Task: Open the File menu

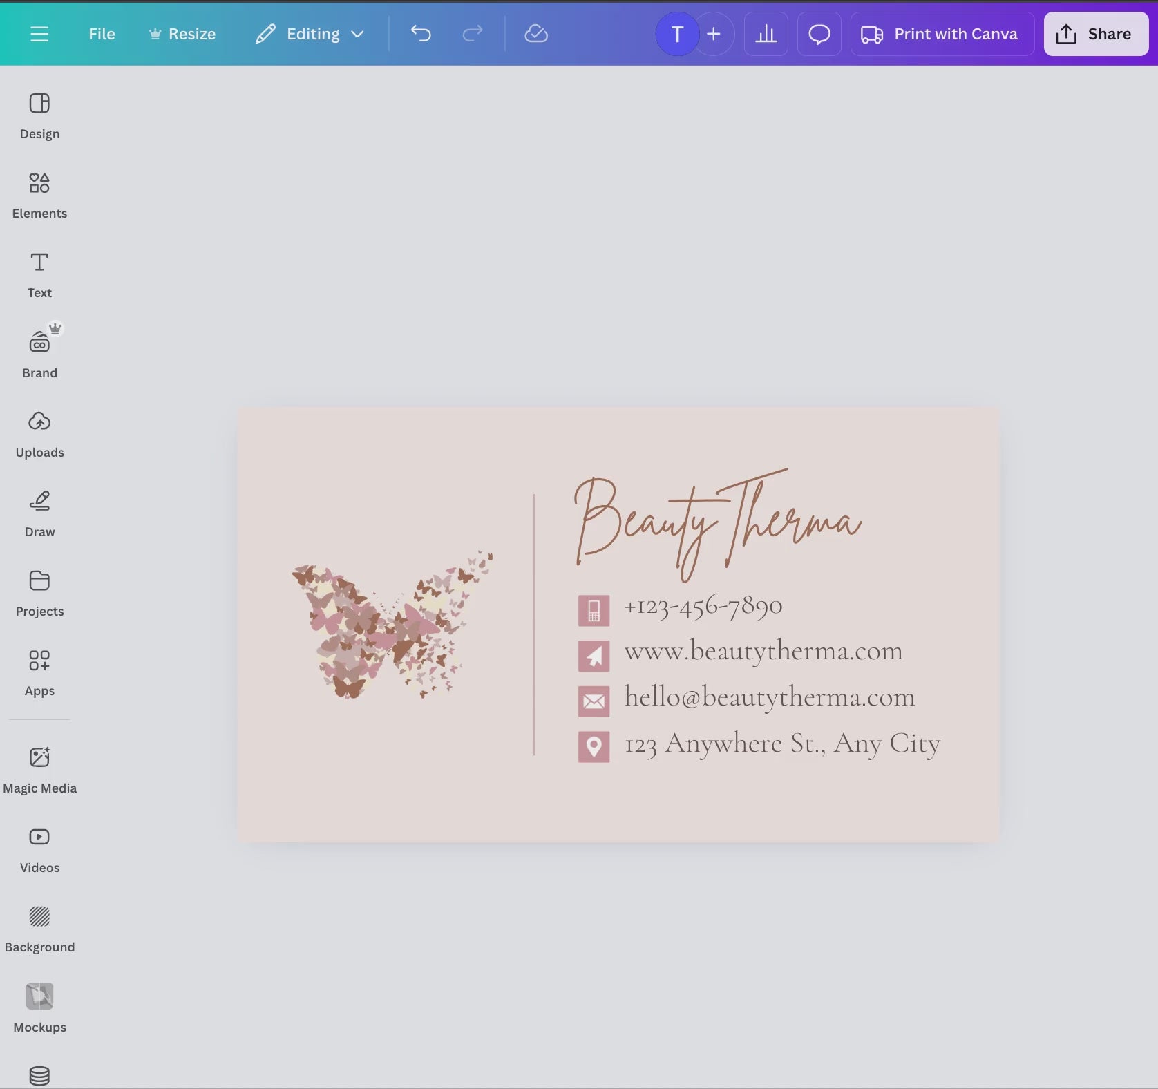Action: coord(101,34)
